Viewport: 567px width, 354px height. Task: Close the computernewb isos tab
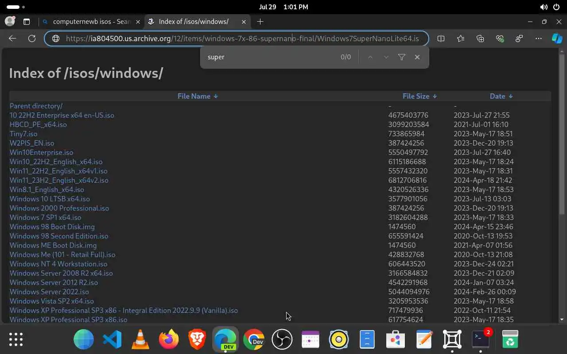pos(138,21)
